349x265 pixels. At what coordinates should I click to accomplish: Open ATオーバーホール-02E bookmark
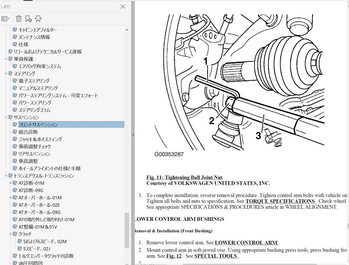pyautogui.click(x=39, y=205)
